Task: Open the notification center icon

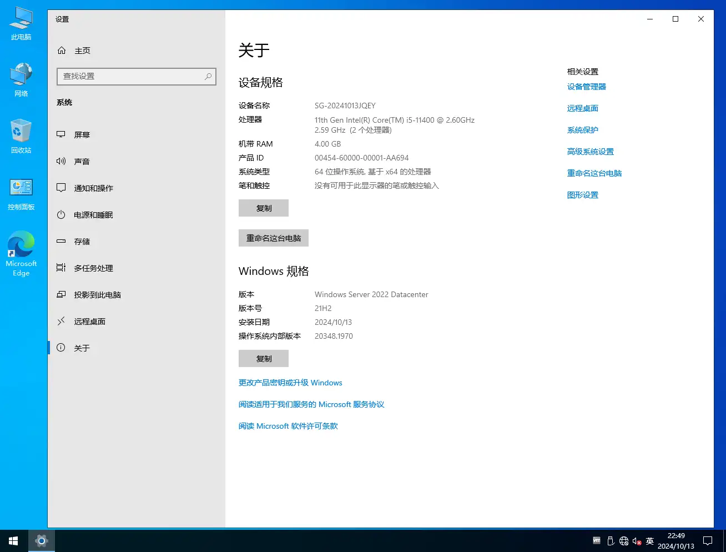Action: [x=708, y=540]
